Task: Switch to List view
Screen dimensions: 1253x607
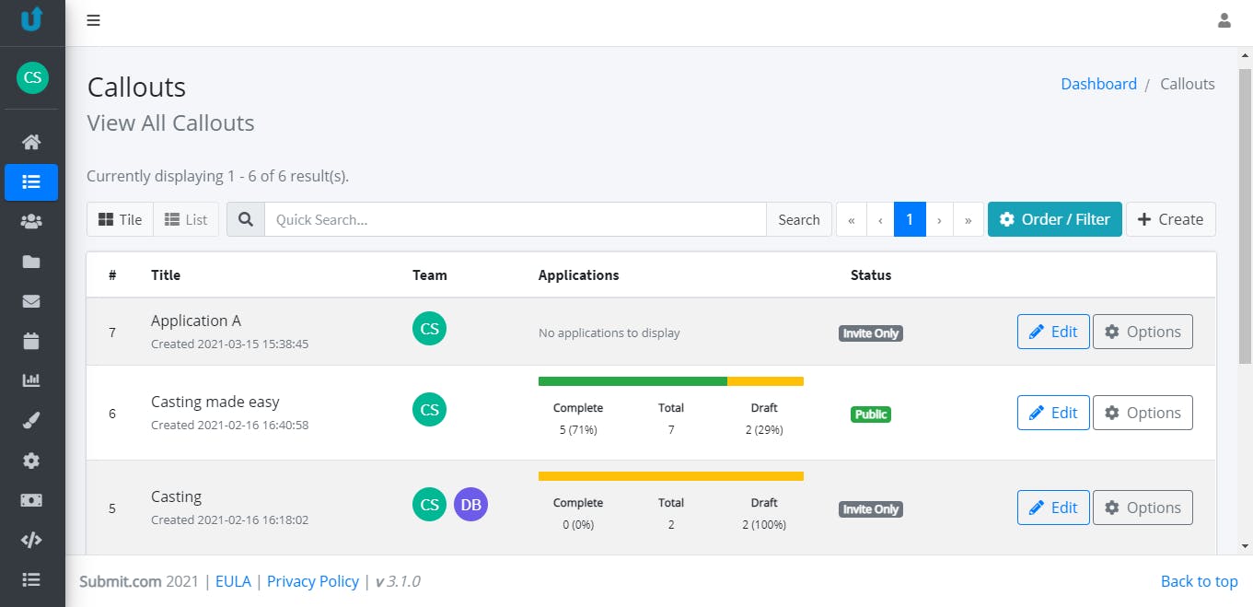Action: pyautogui.click(x=186, y=219)
